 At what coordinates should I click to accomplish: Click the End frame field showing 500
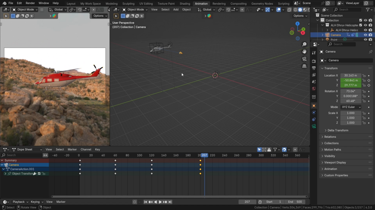(295, 202)
